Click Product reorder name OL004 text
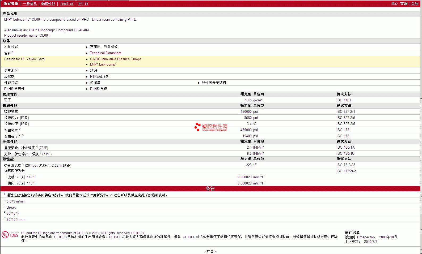 click(27, 35)
